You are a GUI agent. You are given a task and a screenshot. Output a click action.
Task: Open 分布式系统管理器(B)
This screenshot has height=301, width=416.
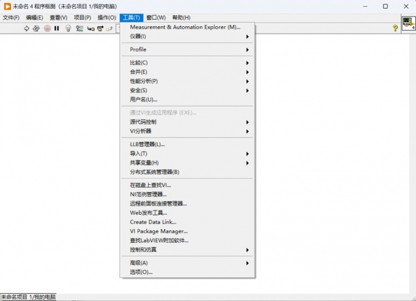(x=187, y=172)
